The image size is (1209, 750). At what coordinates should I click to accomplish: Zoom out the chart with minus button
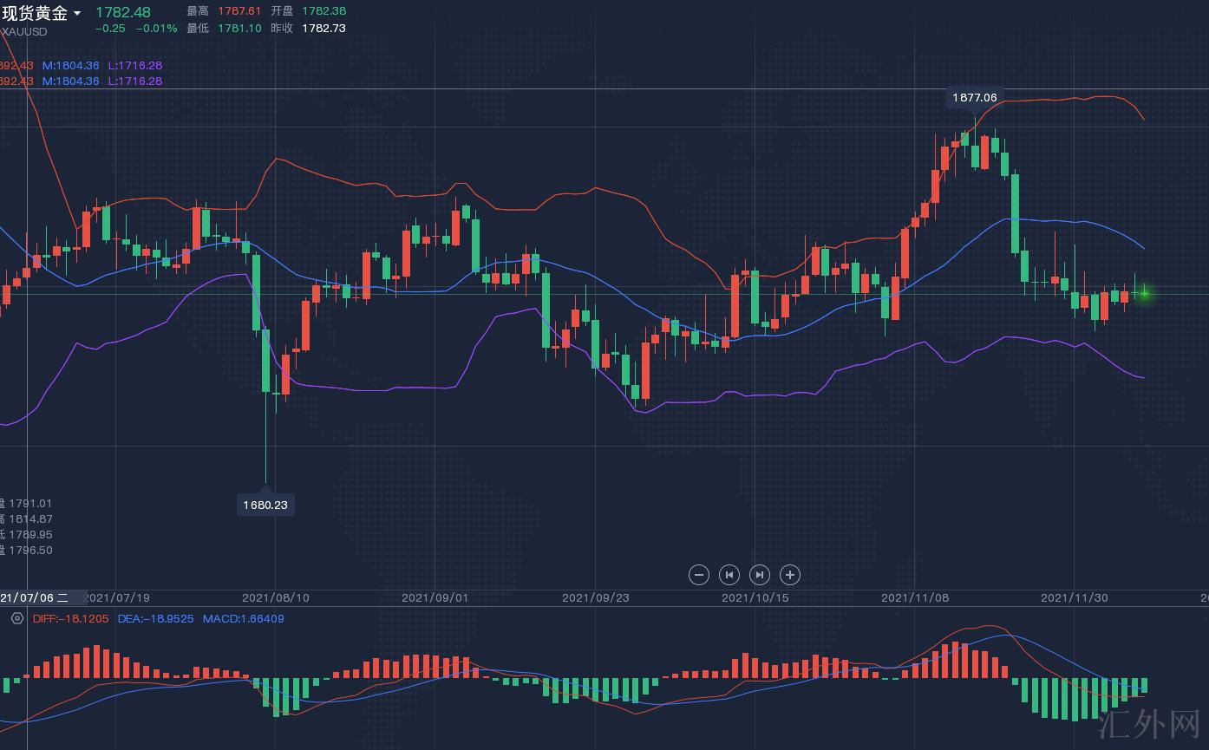point(698,575)
